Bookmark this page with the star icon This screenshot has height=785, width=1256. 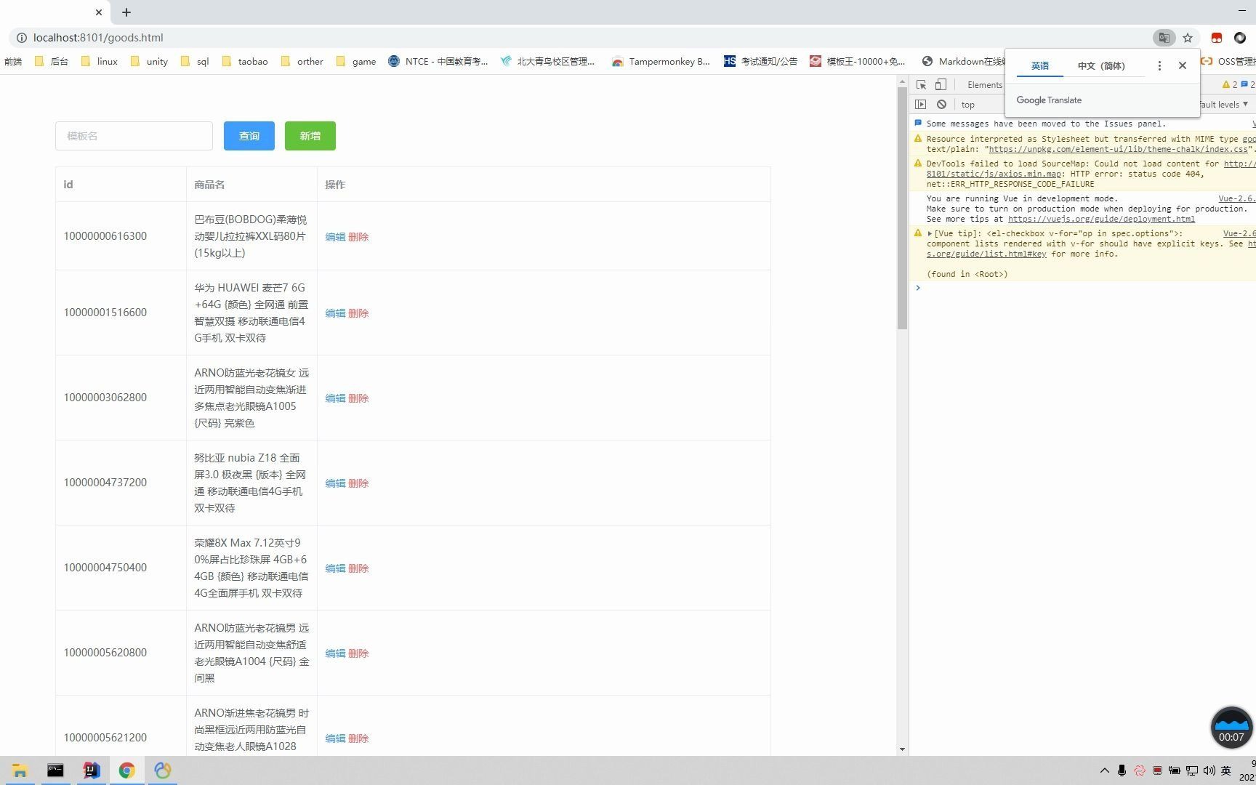(1188, 38)
